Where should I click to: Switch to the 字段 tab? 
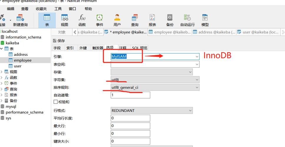point(57,48)
